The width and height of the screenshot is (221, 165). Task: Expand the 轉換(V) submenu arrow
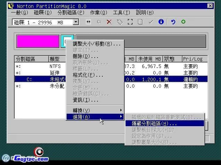[121, 110]
